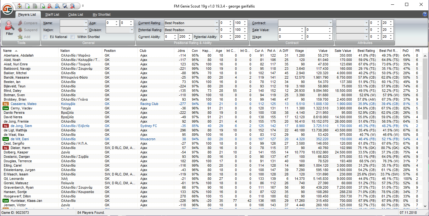
Task: Expand the Contract type dropdown
Action: (x=330, y=23)
